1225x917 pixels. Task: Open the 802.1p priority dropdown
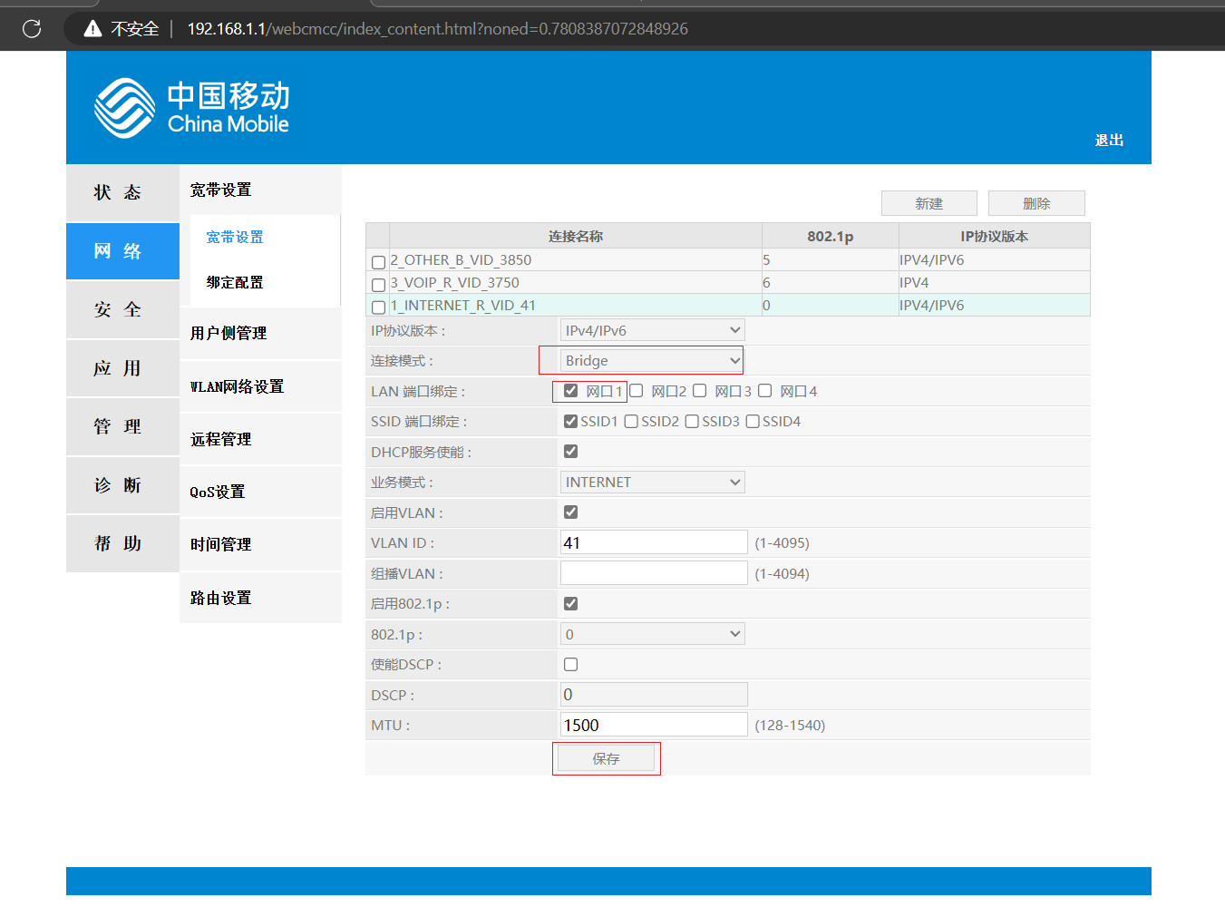pyautogui.click(x=652, y=635)
